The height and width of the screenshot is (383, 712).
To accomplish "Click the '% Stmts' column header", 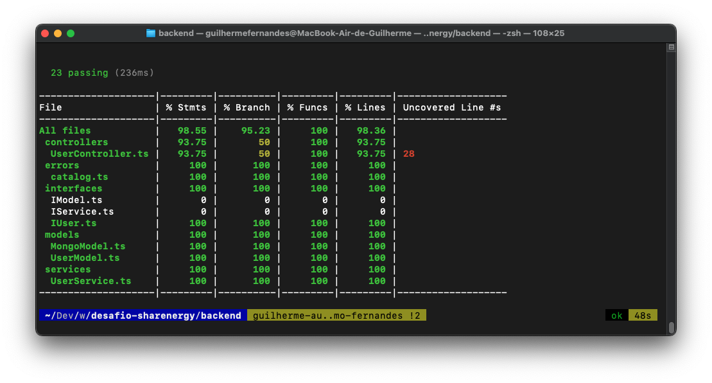I will pyautogui.click(x=186, y=108).
